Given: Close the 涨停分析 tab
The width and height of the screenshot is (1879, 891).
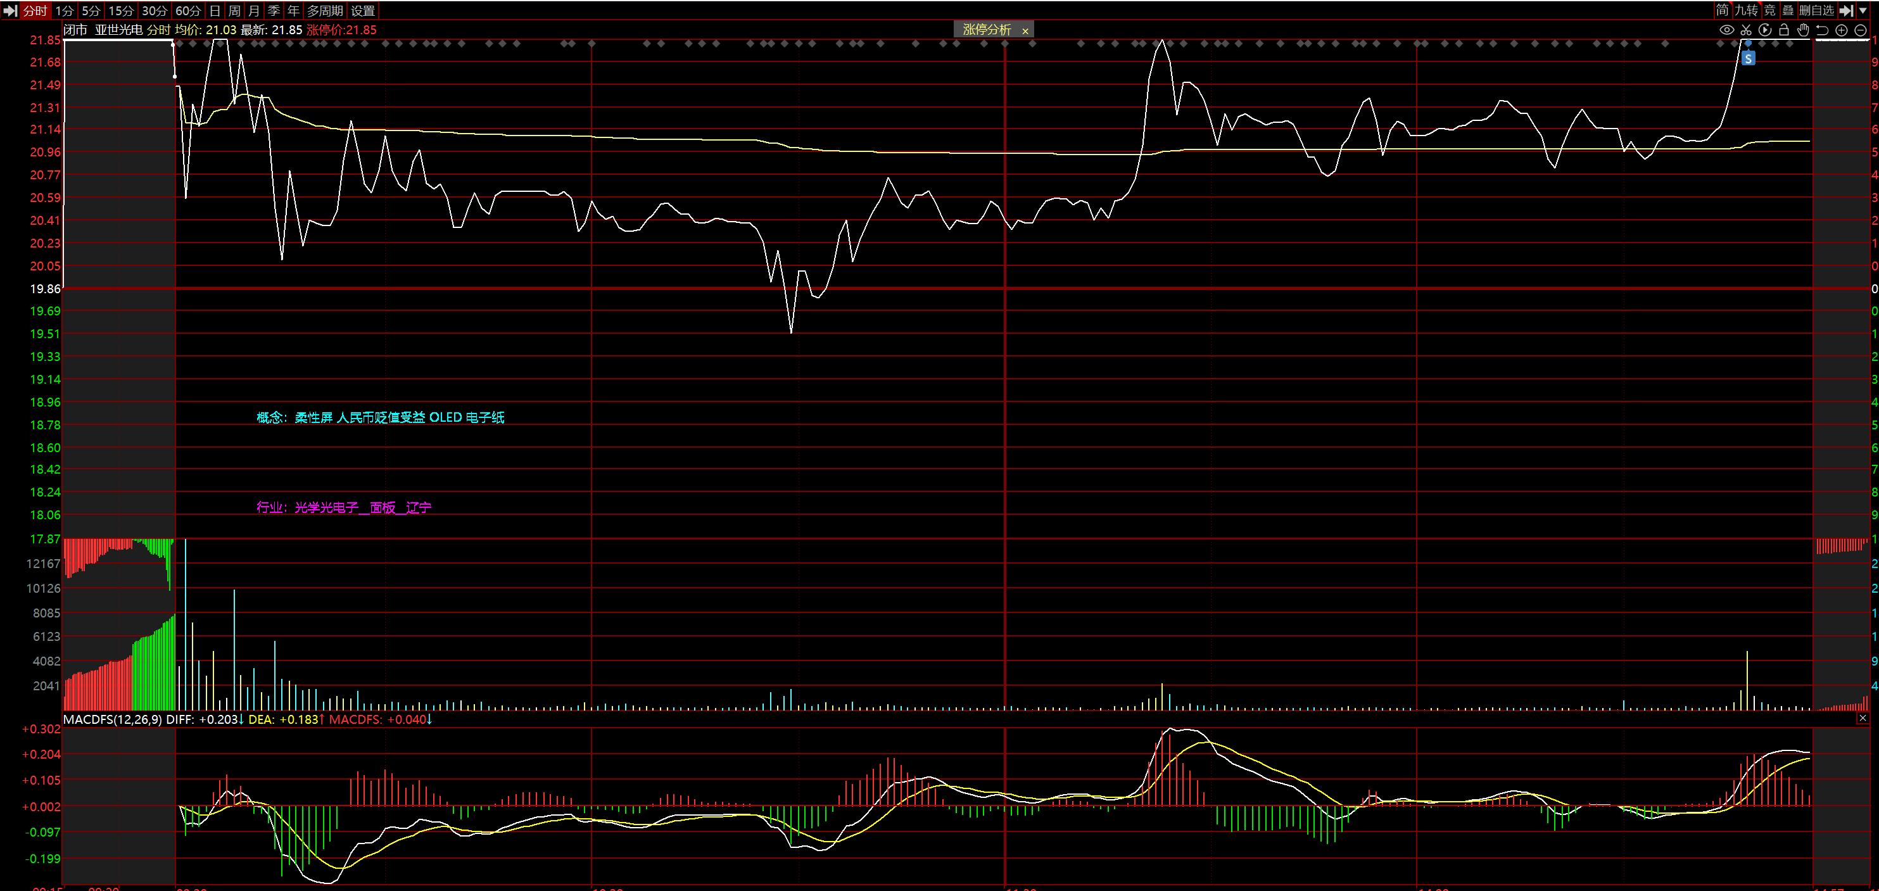Looking at the screenshot, I should pos(1025,30).
